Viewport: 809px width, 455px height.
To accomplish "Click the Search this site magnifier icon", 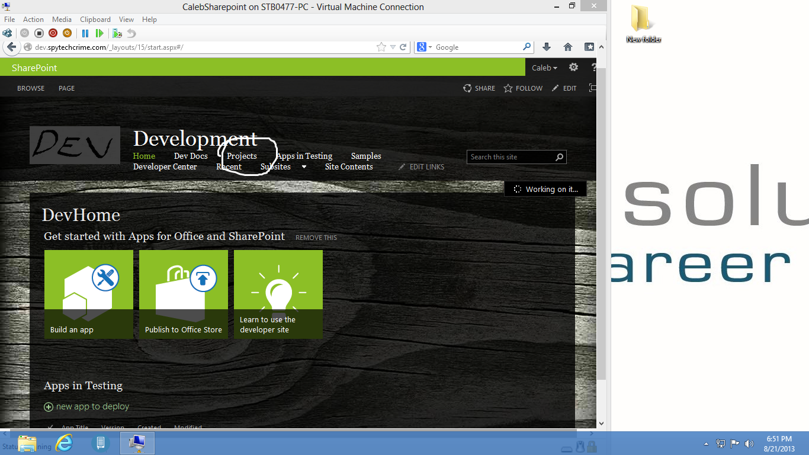I will pos(560,157).
